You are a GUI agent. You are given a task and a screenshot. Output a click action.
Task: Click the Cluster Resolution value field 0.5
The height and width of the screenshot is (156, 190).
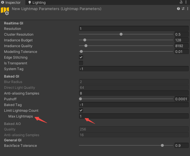pos(182,34)
